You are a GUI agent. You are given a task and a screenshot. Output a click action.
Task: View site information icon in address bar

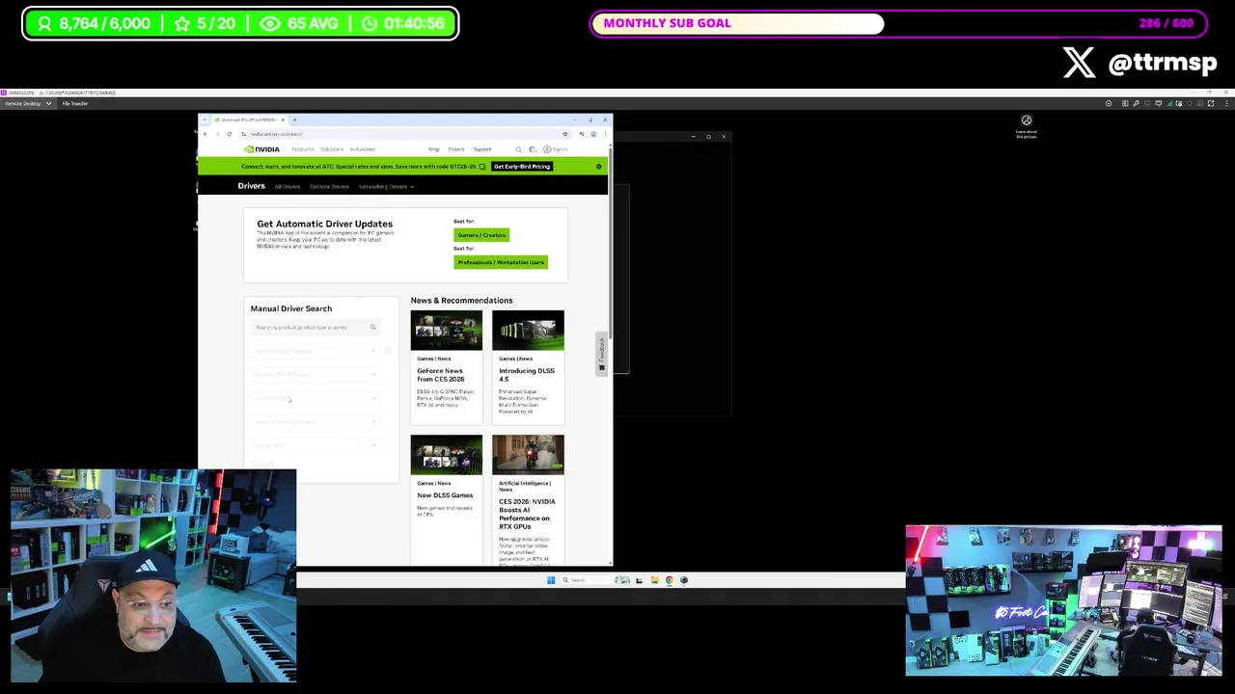point(244,134)
